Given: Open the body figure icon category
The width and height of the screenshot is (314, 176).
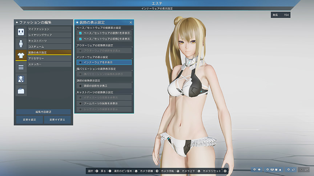Looking at the screenshot, I should click(21, 44).
